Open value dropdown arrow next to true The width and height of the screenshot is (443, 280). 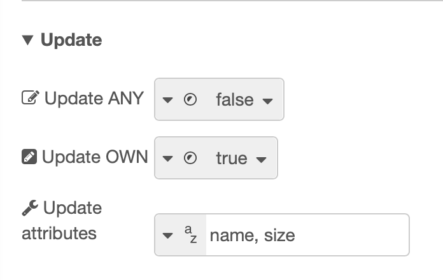pyautogui.click(x=262, y=160)
